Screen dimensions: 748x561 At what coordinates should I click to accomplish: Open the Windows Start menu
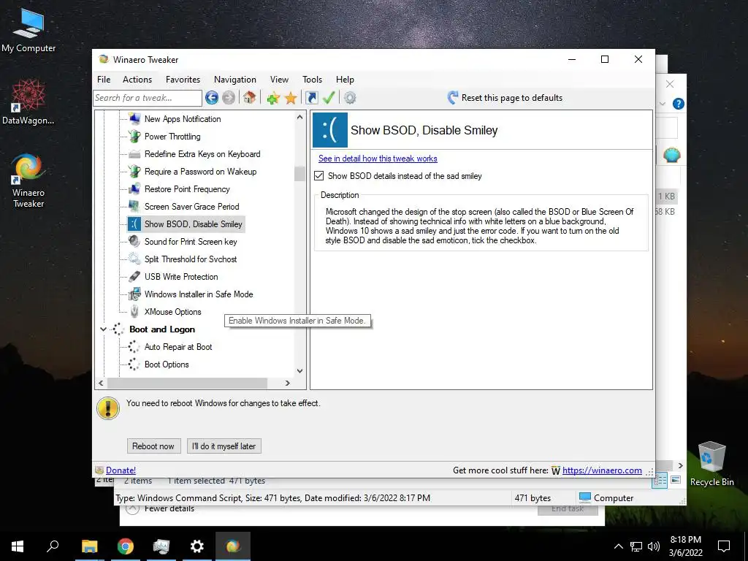tap(18, 546)
